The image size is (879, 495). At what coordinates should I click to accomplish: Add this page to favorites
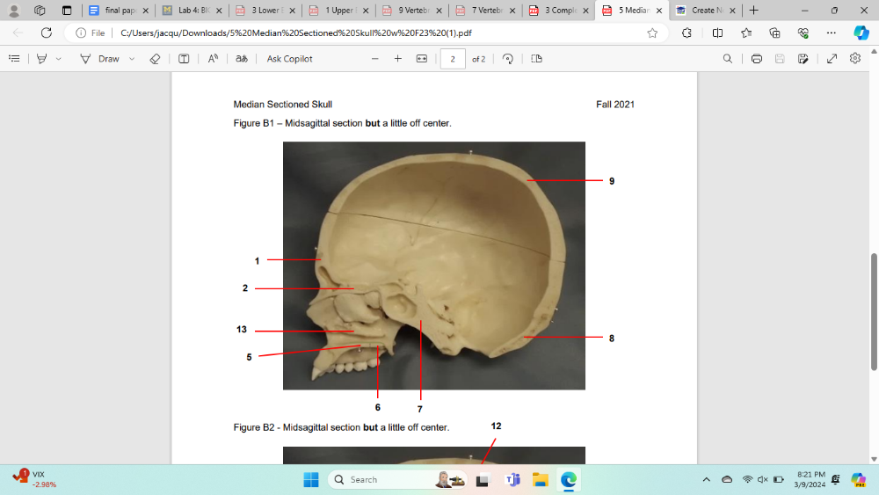(652, 33)
